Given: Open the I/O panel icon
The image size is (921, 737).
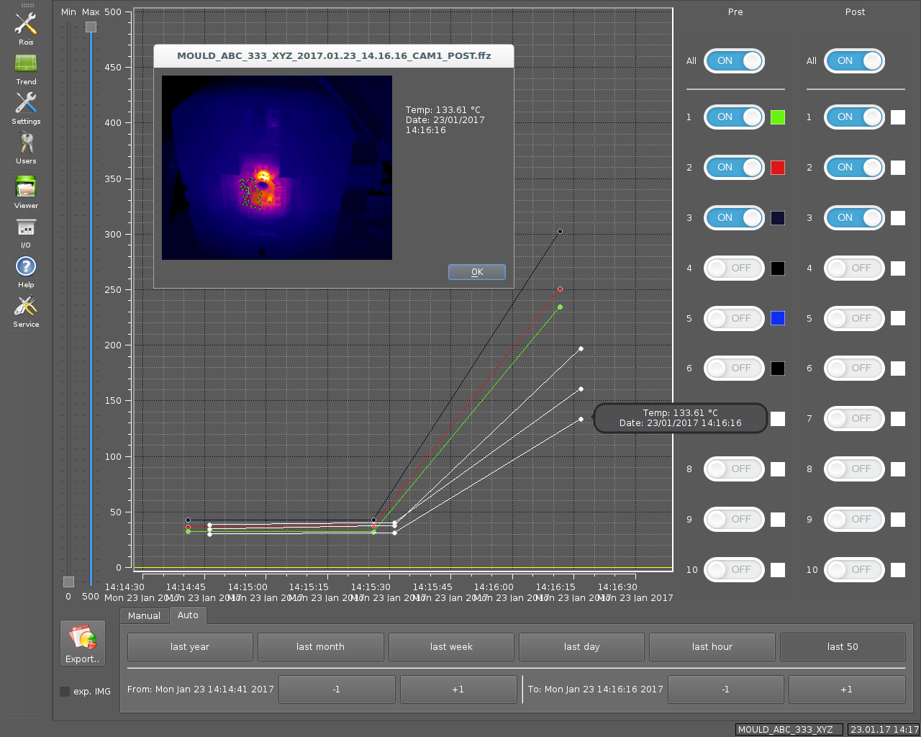Looking at the screenshot, I should coord(26,229).
